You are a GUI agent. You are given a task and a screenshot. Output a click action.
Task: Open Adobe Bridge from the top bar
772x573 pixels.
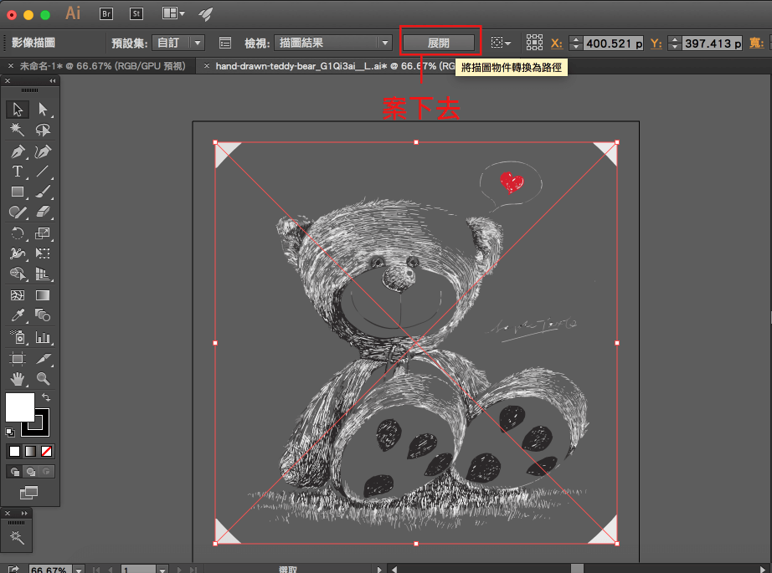coord(106,13)
